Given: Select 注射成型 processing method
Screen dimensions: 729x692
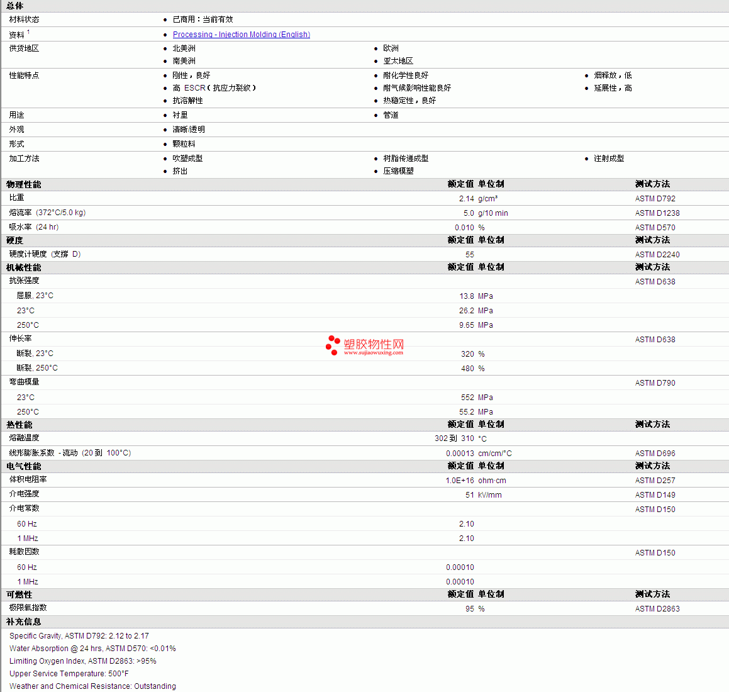Looking at the screenshot, I should tap(609, 158).
